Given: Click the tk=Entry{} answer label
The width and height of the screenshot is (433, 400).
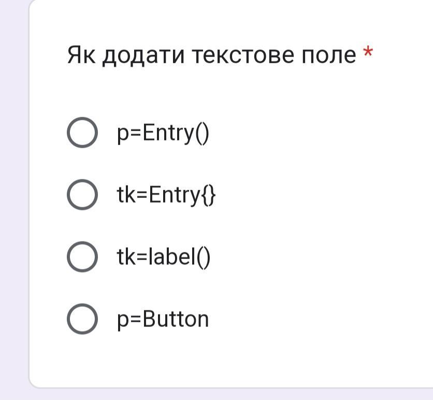Looking at the screenshot, I should pyautogui.click(x=166, y=195).
